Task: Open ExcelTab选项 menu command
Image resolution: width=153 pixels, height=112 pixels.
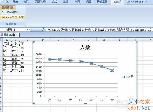Action: [x=10, y=12]
